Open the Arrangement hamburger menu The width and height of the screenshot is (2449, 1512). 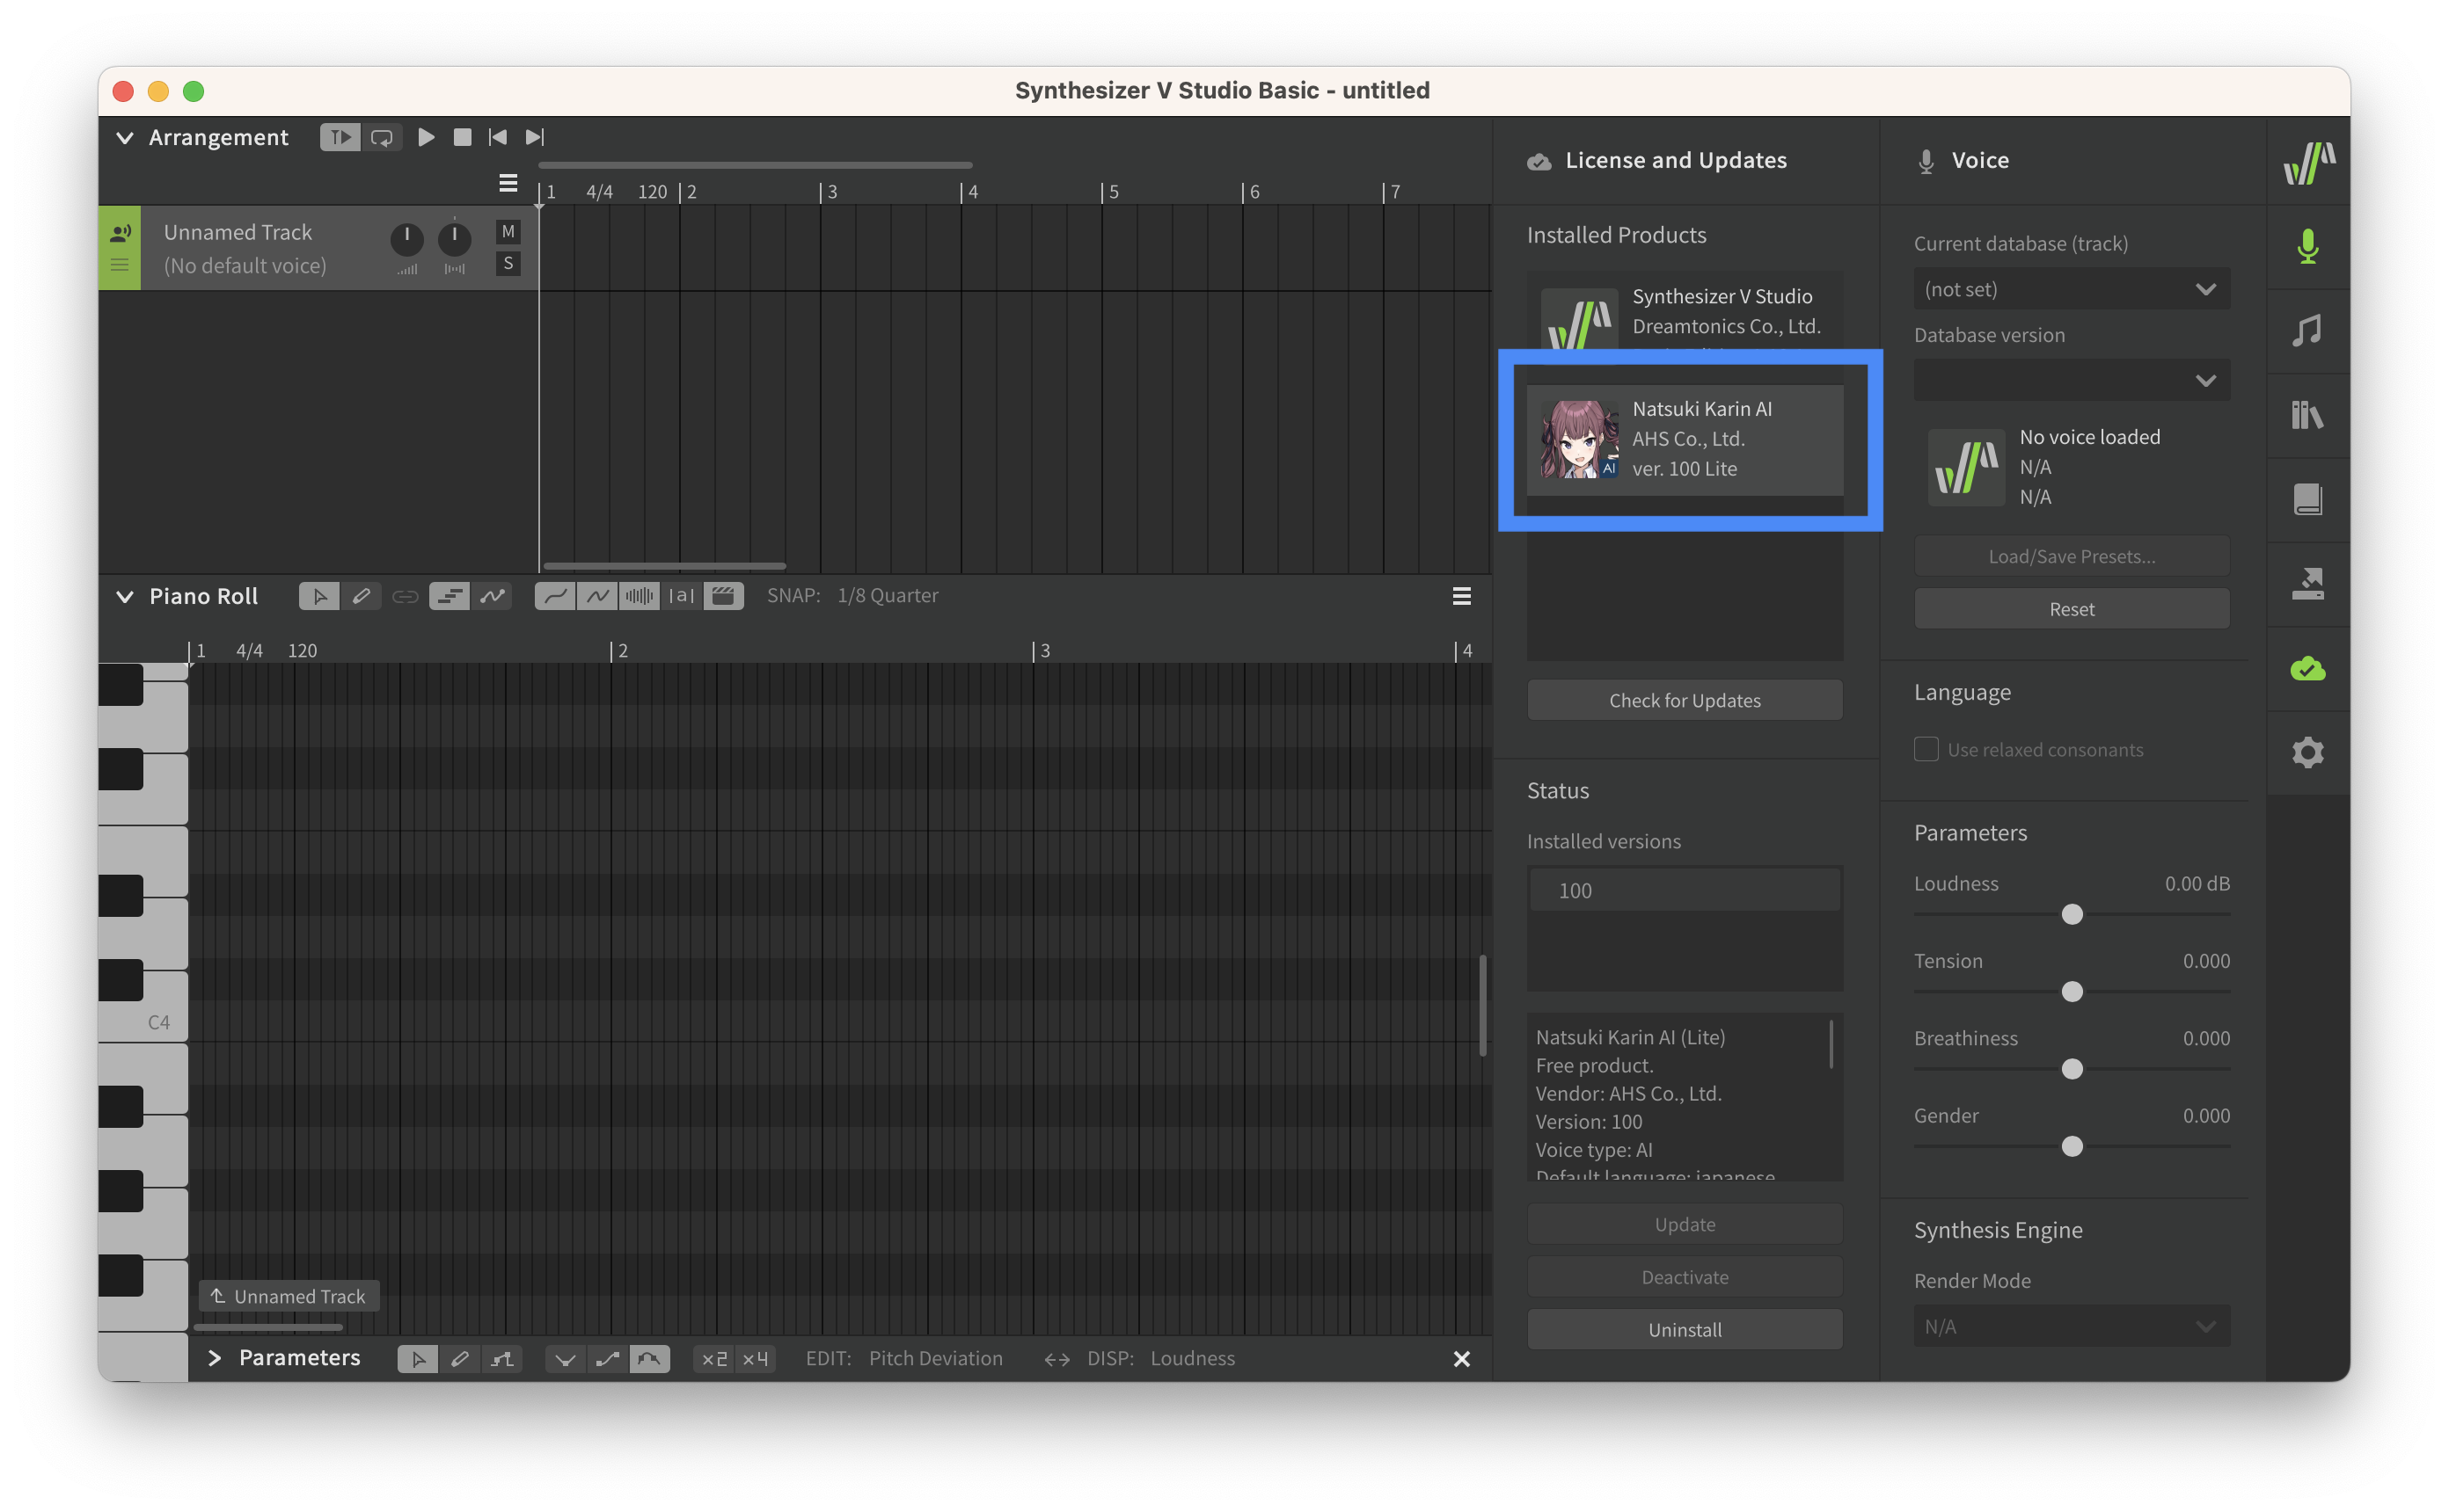(508, 183)
